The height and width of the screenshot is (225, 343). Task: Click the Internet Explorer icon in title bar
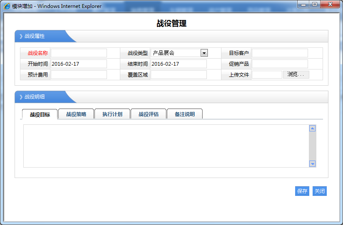7,6
